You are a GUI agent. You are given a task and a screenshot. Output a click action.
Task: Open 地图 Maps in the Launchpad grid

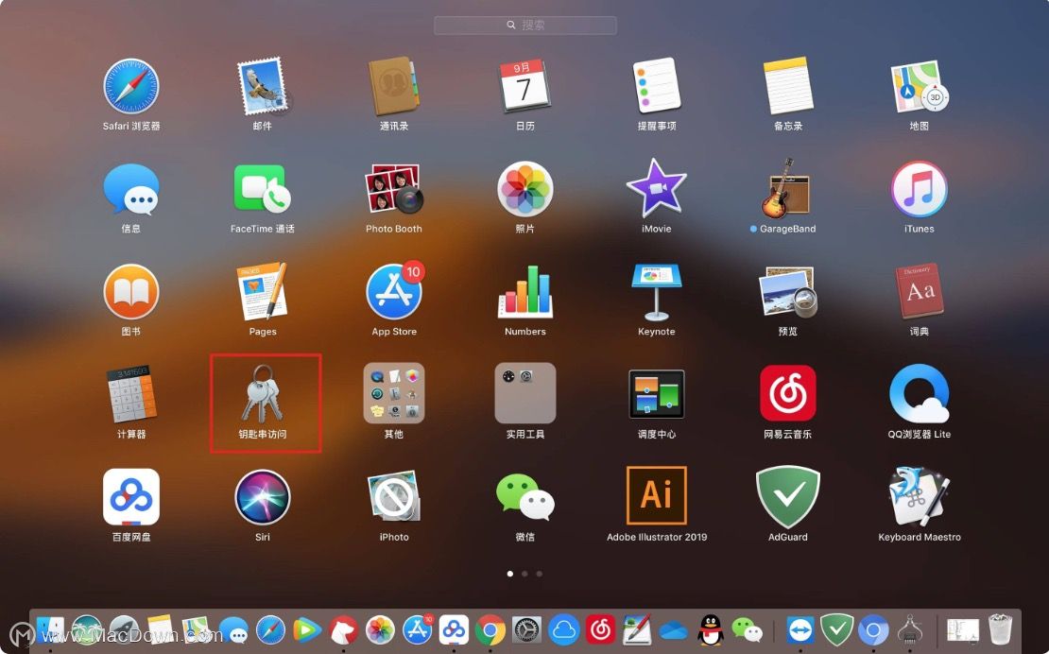pyautogui.click(x=920, y=86)
